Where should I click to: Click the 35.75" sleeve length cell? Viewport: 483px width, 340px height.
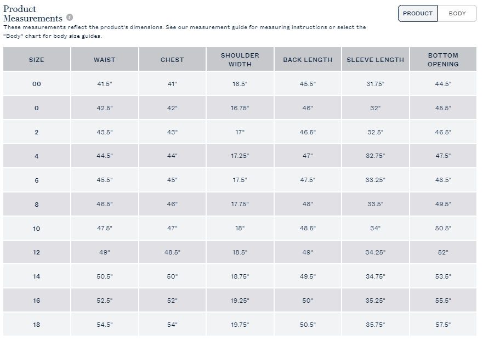point(375,325)
